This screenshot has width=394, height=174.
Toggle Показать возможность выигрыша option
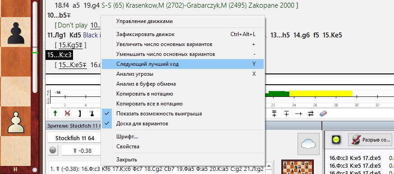click(183, 114)
